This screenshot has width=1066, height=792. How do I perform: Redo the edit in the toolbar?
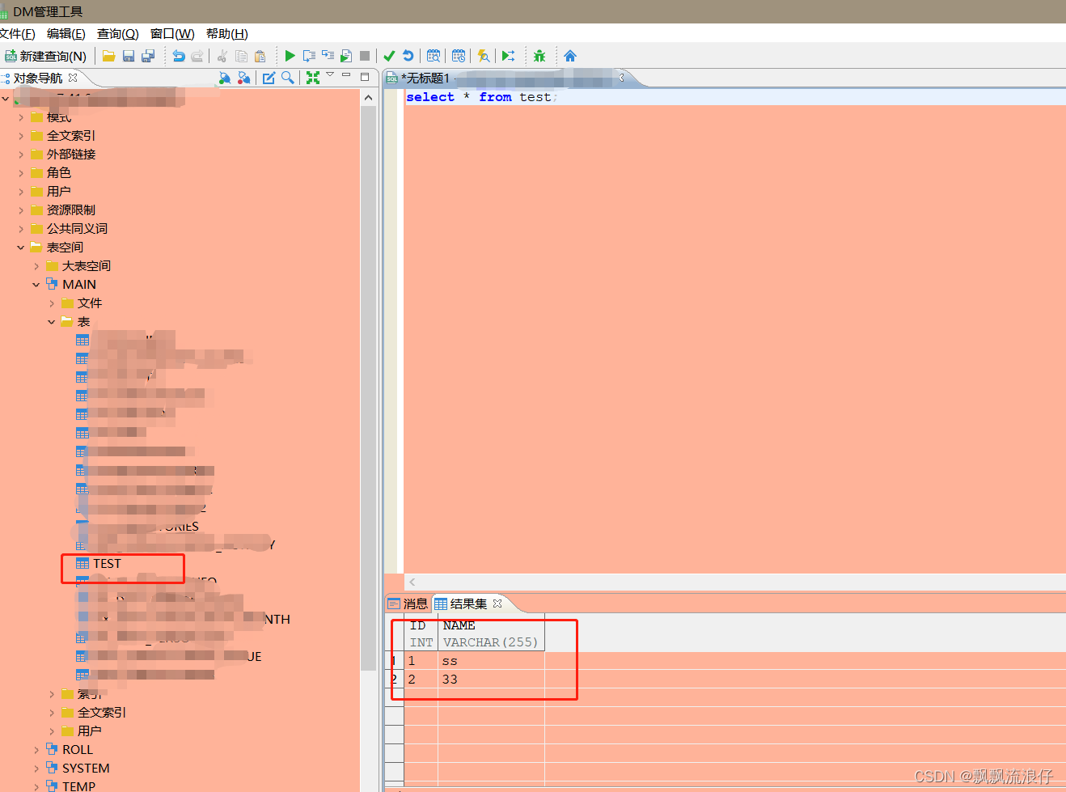(197, 56)
